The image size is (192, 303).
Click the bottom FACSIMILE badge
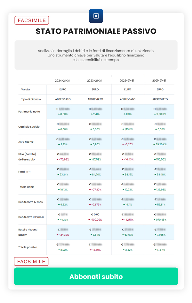tap(31, 262)
